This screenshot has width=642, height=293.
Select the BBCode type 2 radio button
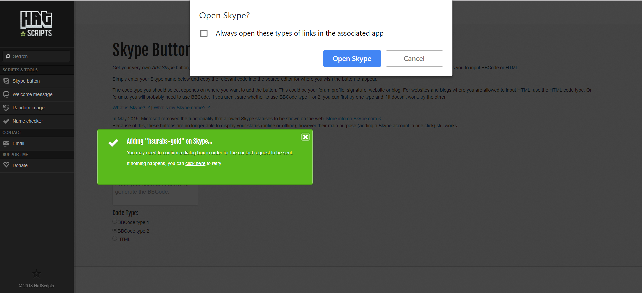click(x=115, y=230)
